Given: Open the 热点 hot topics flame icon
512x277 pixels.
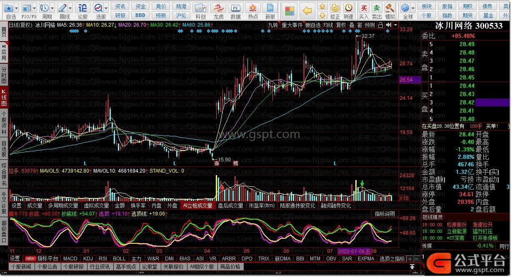Looking at the screenshot, I should point(253,8).
